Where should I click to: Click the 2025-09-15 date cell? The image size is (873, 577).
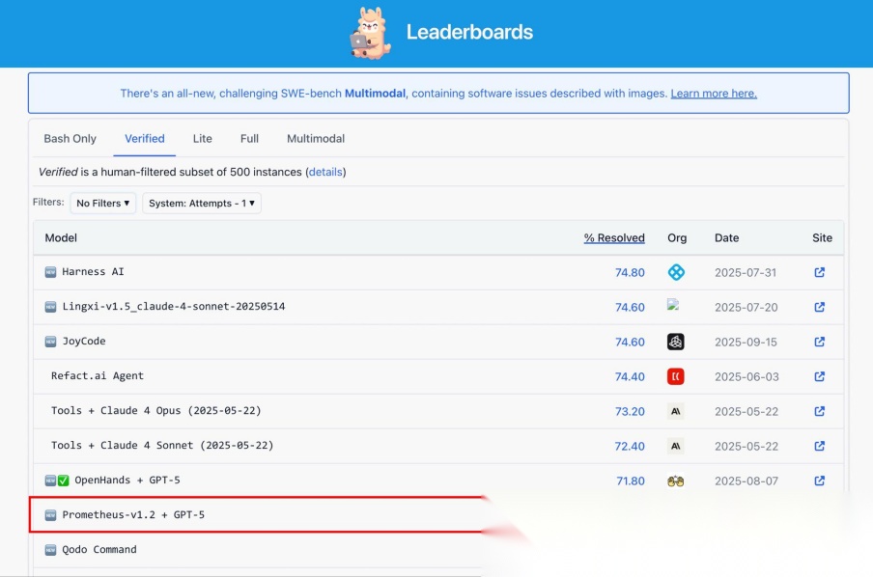click(746, 343)
